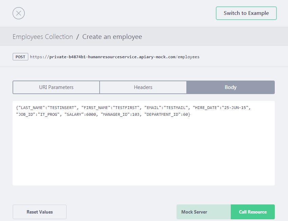Click the TESTMAIL email value in body
288x221 pixels.
176,107
